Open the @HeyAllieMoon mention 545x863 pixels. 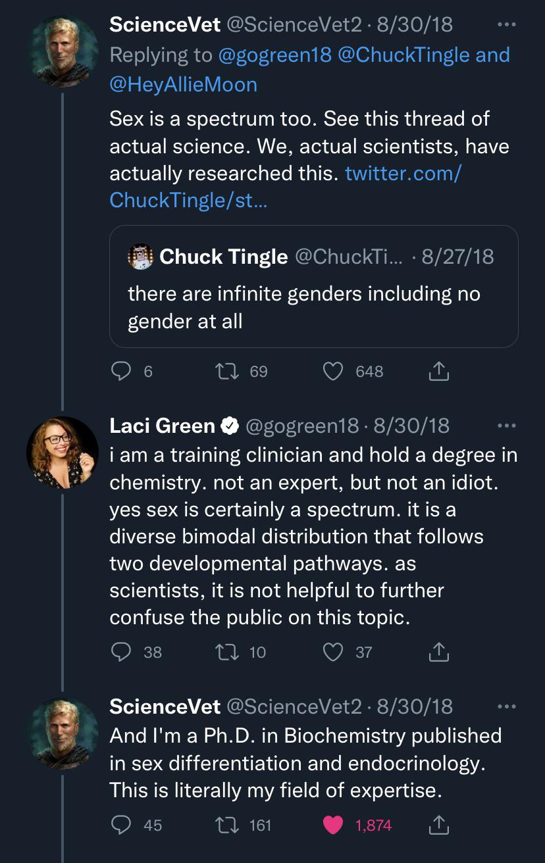[x=183, y=84]
